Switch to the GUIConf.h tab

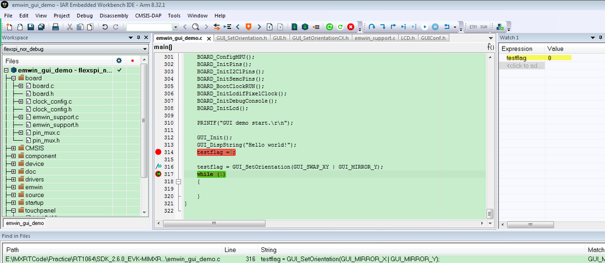pos(433,38)
